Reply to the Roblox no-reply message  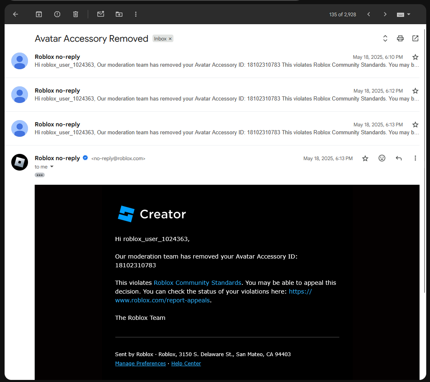pyautogui.click(x=399, y=158)
